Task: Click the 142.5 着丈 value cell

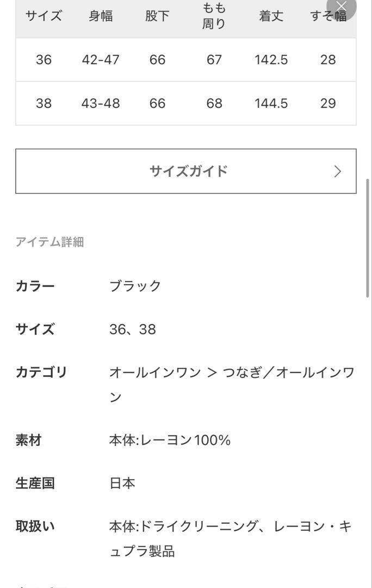Action: pyautogui.click(x=271, y=60)
